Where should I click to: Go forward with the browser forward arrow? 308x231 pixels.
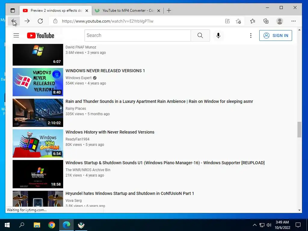point(27,21)
